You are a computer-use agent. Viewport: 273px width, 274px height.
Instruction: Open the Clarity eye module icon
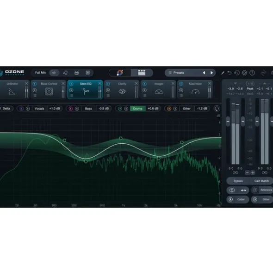(122, 91)
